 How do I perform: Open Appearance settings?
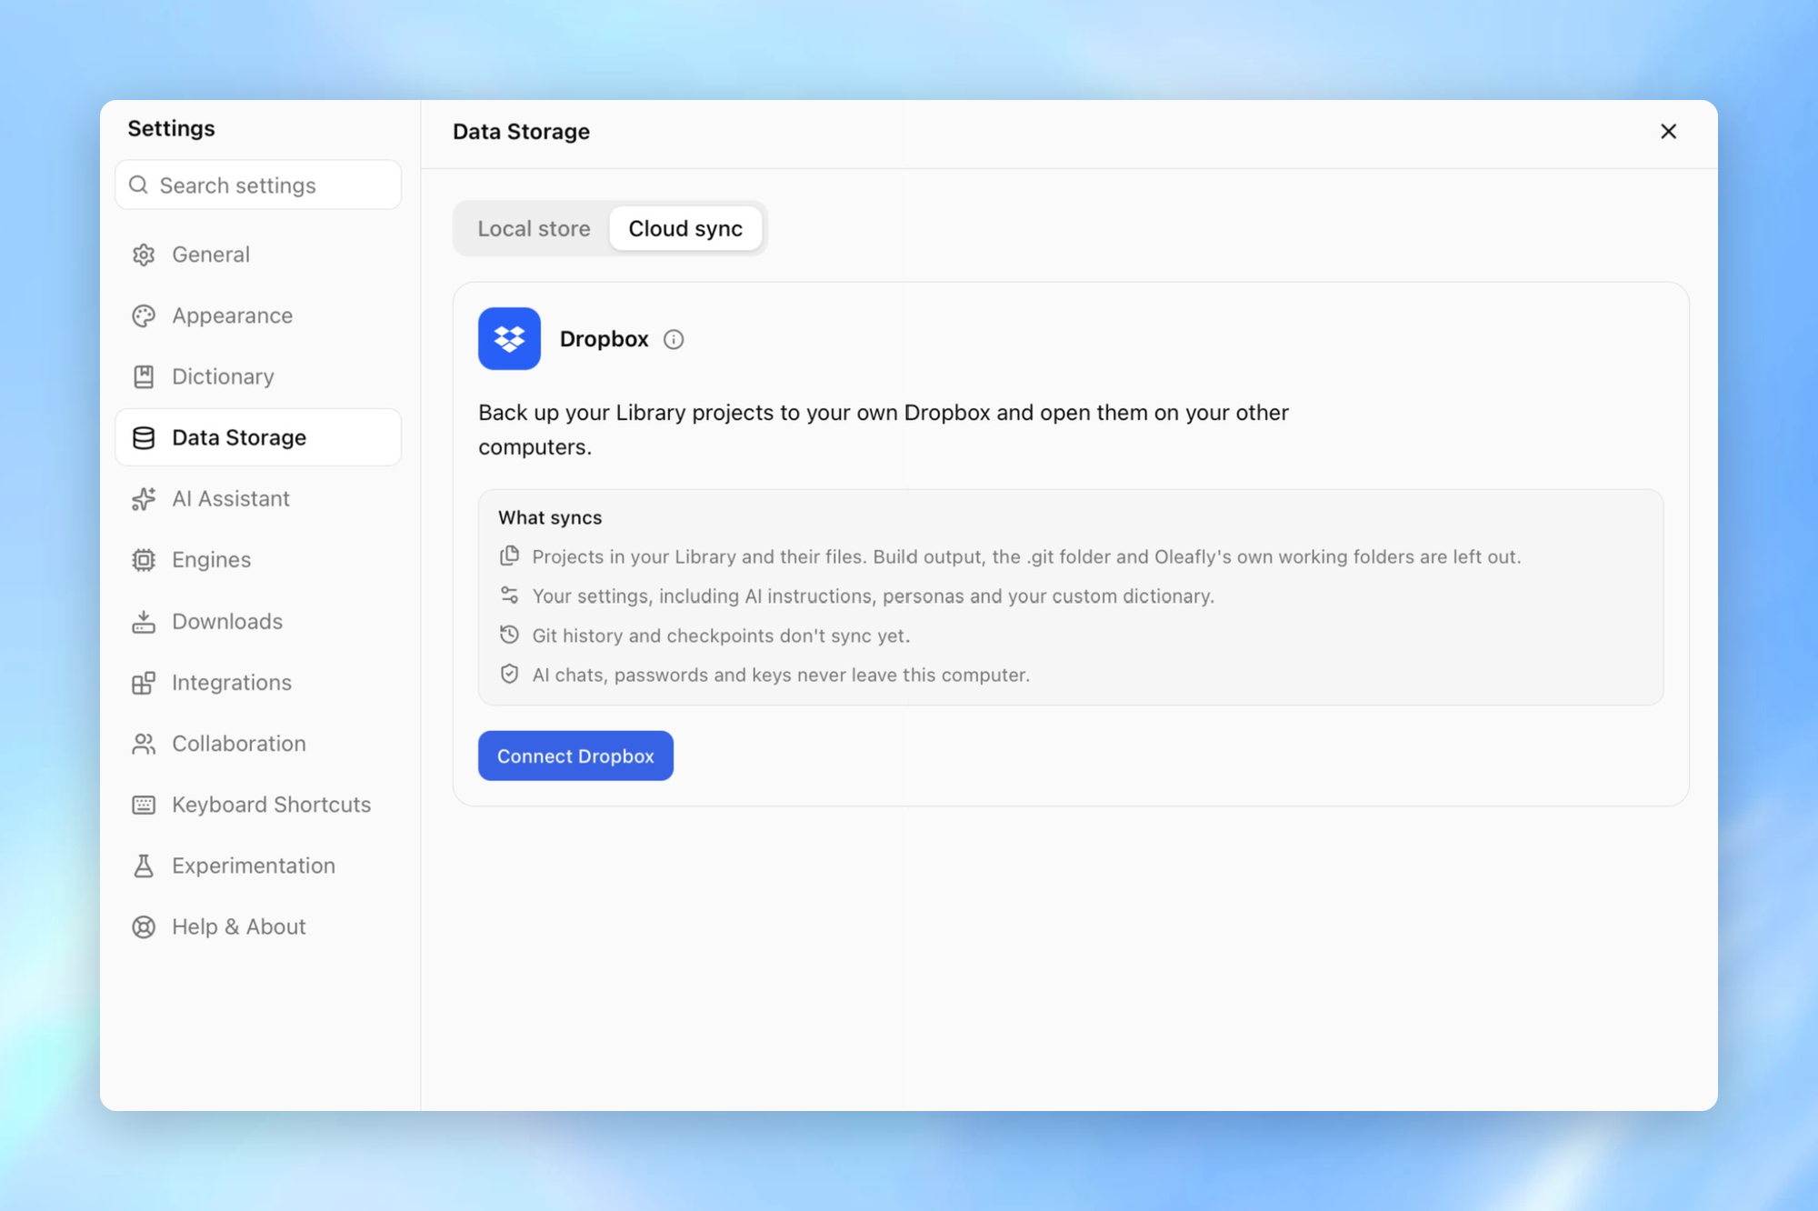pyautogui.click(x=258, y=315)
